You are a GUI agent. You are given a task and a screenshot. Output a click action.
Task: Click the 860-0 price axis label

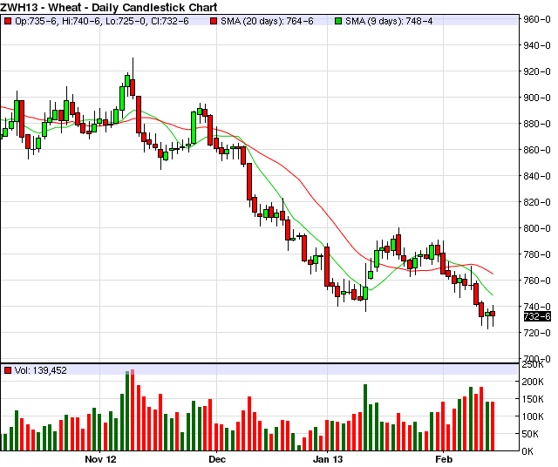pos(537,150)
